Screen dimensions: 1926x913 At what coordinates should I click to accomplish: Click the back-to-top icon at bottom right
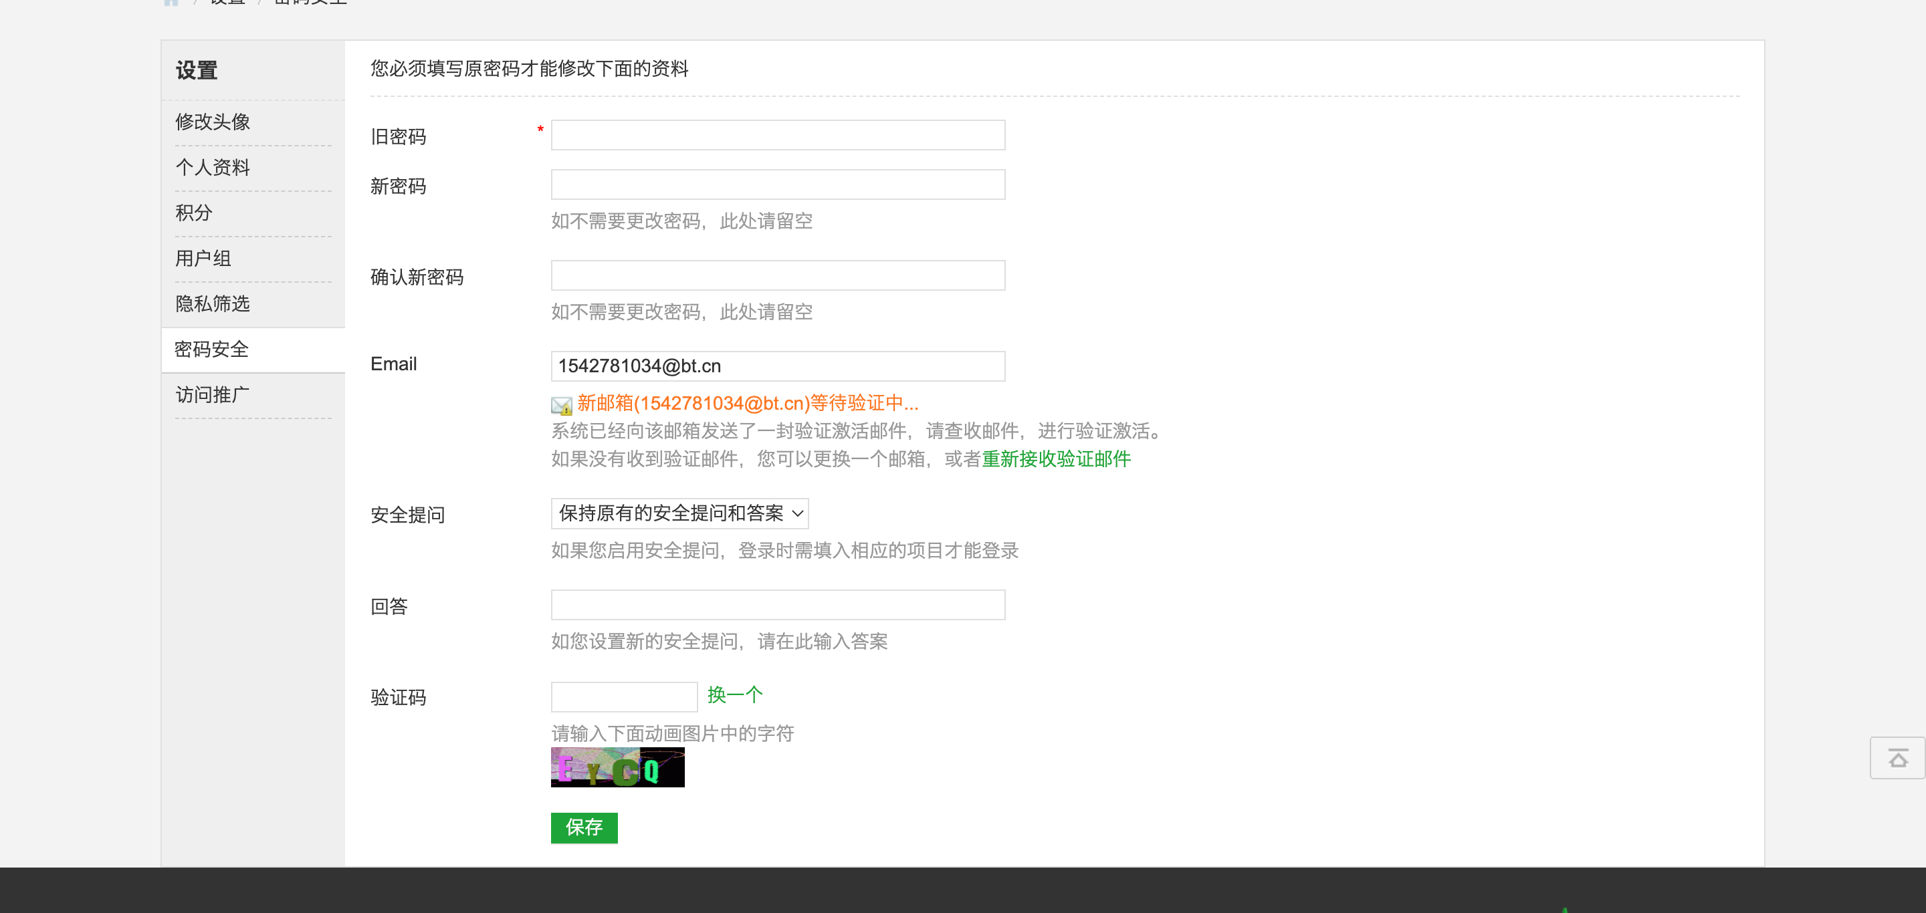tap(1898, 757)
